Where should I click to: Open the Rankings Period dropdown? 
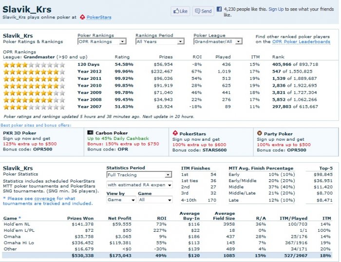(160, 41)
